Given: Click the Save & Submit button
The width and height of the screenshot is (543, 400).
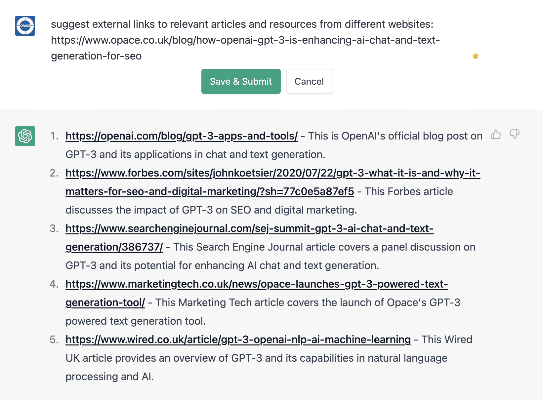Looking at the screenshot, I should coord(241,81).
